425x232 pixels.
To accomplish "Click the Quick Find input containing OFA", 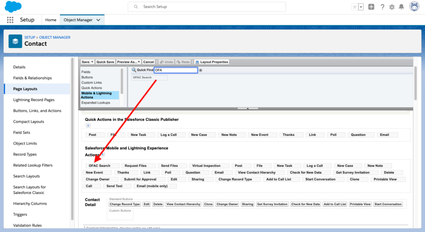I will coord(176,70).
